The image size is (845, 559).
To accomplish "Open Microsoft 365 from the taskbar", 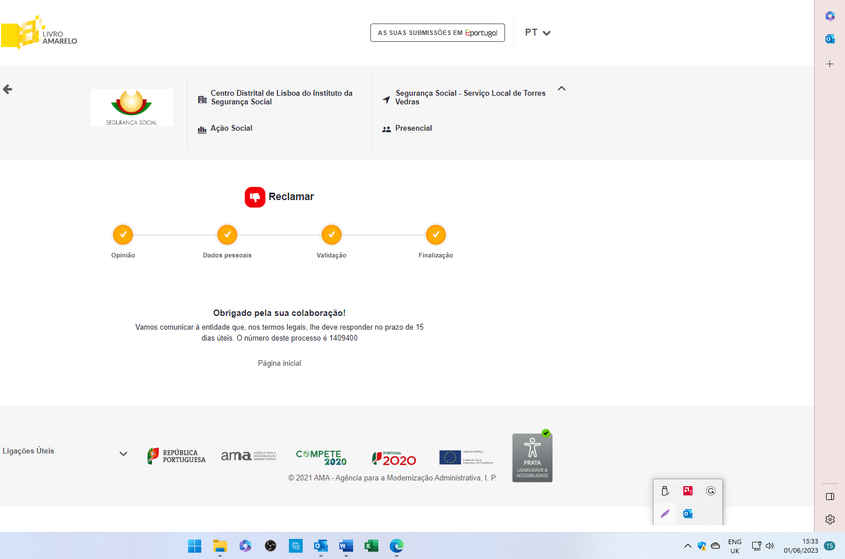I will pos(245,546).
